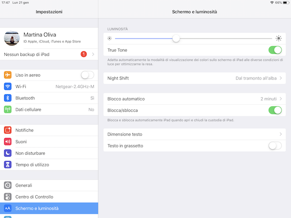
Task: Open Blocco automatico row label
Action: click(x=126, y=99)
